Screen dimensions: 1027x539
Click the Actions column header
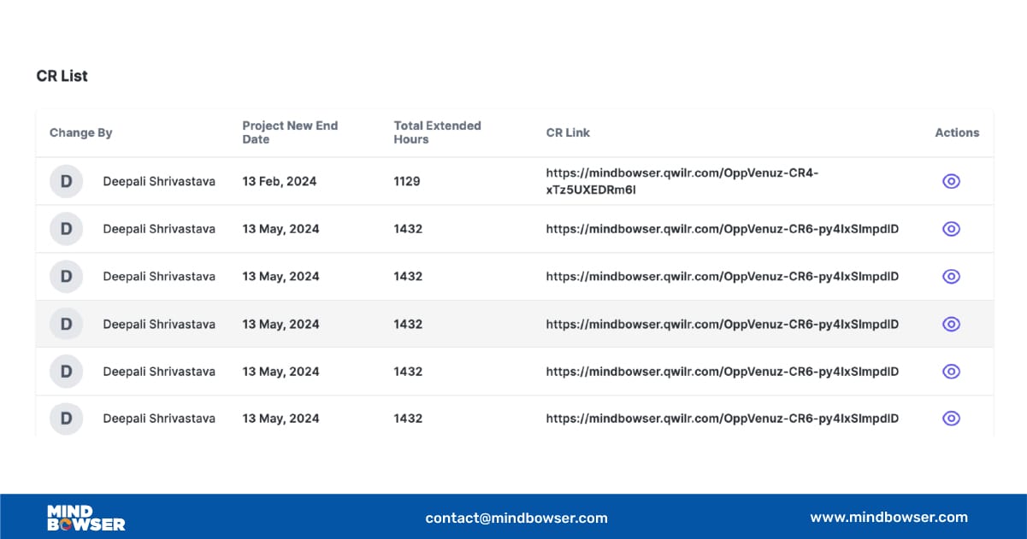coord(957,132)
